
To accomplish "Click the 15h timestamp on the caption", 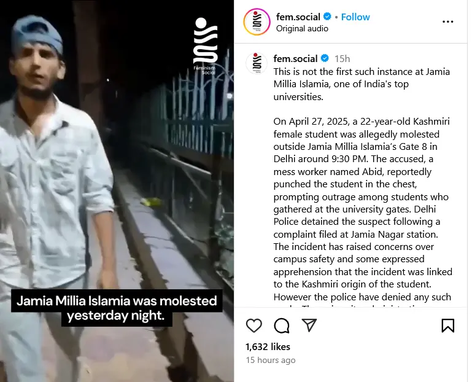I will [342, 59].
